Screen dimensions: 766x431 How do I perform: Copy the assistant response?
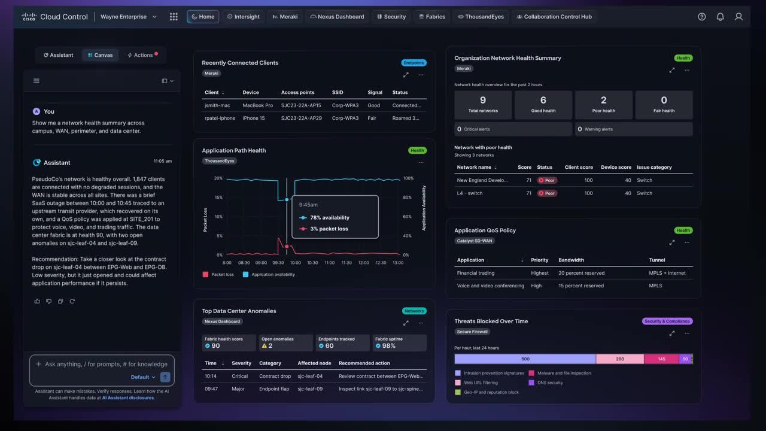[60, 301]
